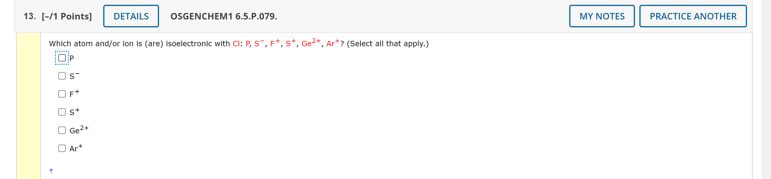
Task: Check the S⁺ answer option
Action: click(62, 112)
